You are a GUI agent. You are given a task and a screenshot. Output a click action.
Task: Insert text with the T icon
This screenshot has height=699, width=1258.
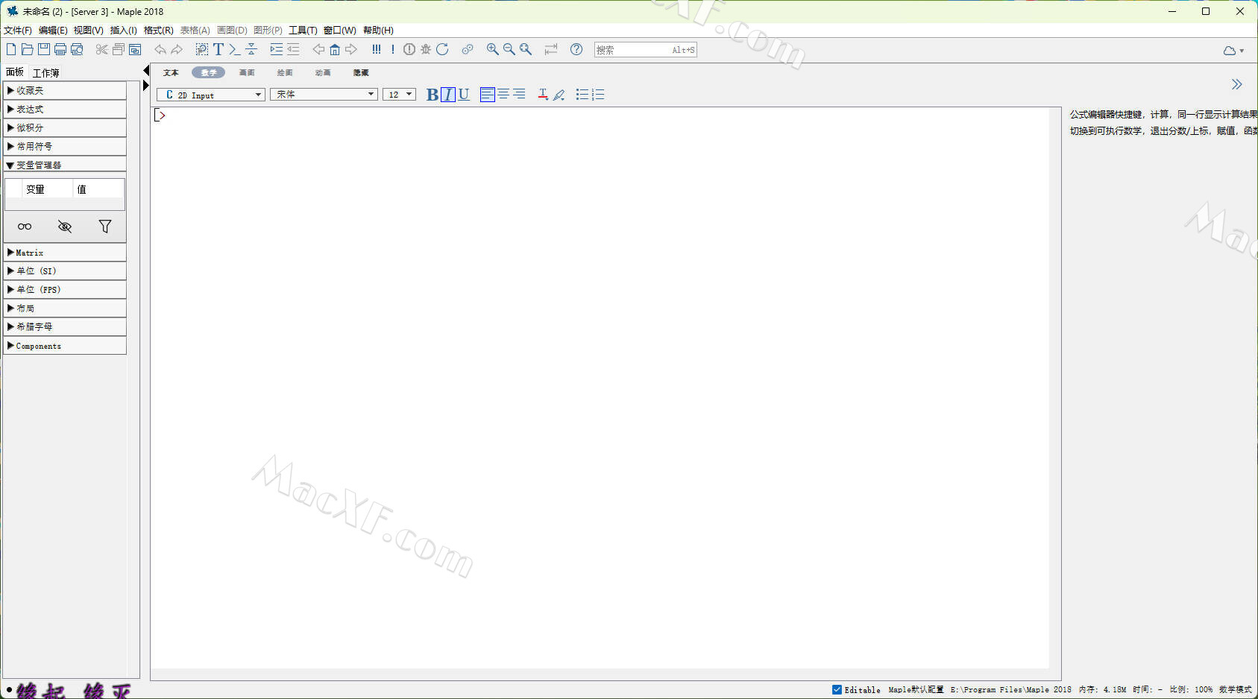(218, 49)
